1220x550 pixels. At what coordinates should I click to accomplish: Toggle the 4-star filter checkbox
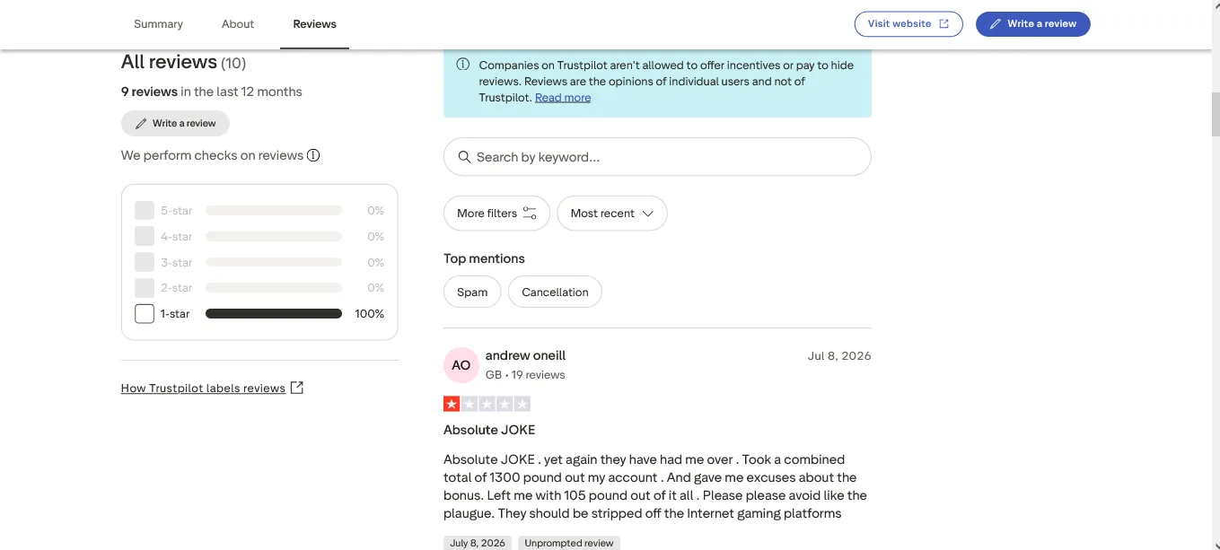[145, 237]
